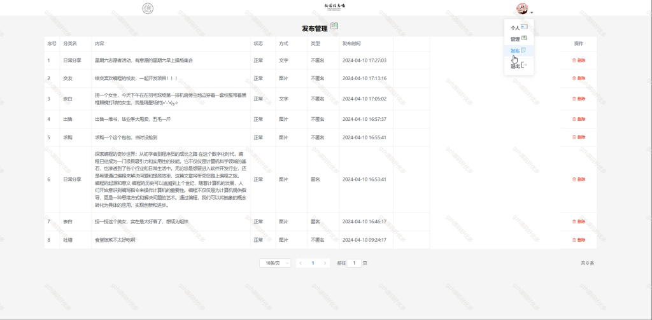
Task: Click the round 信 logo icon
Action: (x=148, y=8)
